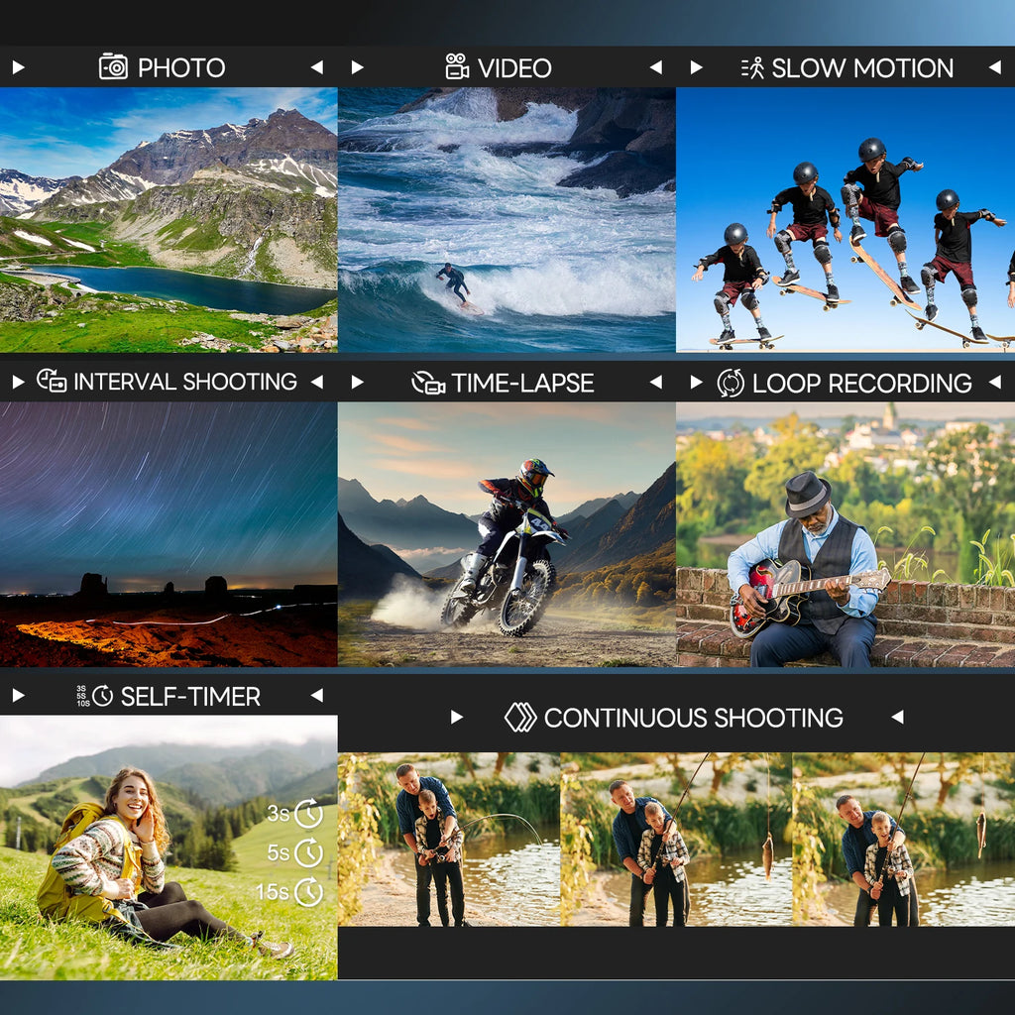
Task: Click the LOOP RECORDING label text
Action: (862, 383)
